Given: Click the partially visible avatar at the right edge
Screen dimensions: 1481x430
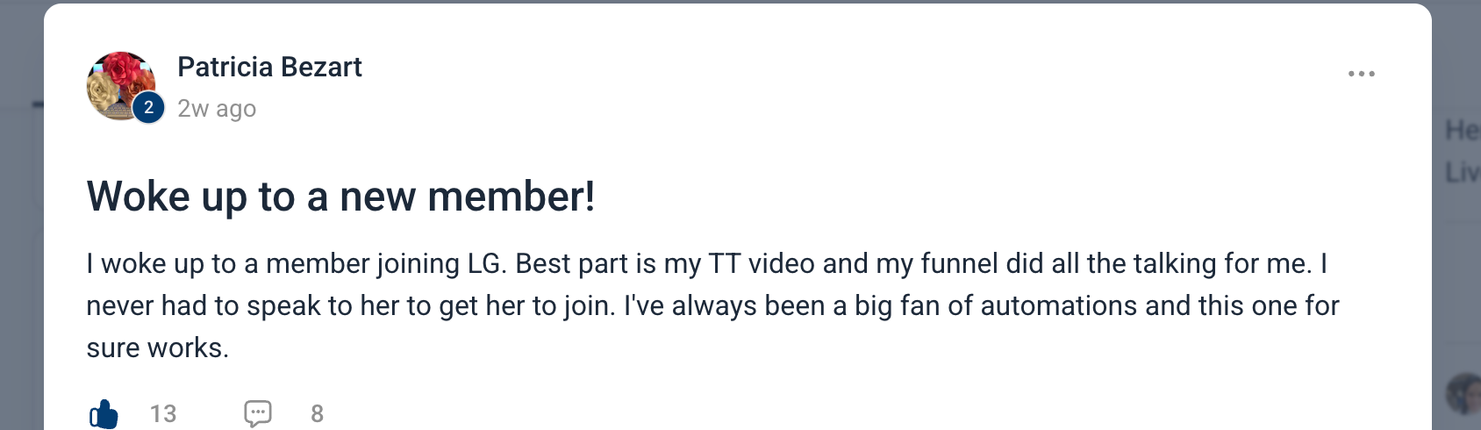Looking at the screenshot, I should coord(1465,392).
